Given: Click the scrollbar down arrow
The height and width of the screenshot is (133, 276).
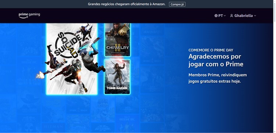Looking at the screenshot, I should pos(275,132).
